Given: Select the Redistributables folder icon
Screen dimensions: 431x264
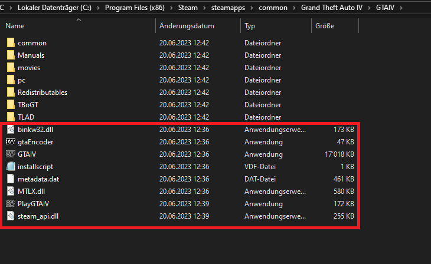Looking at the screenshot, I should (10, 93).
